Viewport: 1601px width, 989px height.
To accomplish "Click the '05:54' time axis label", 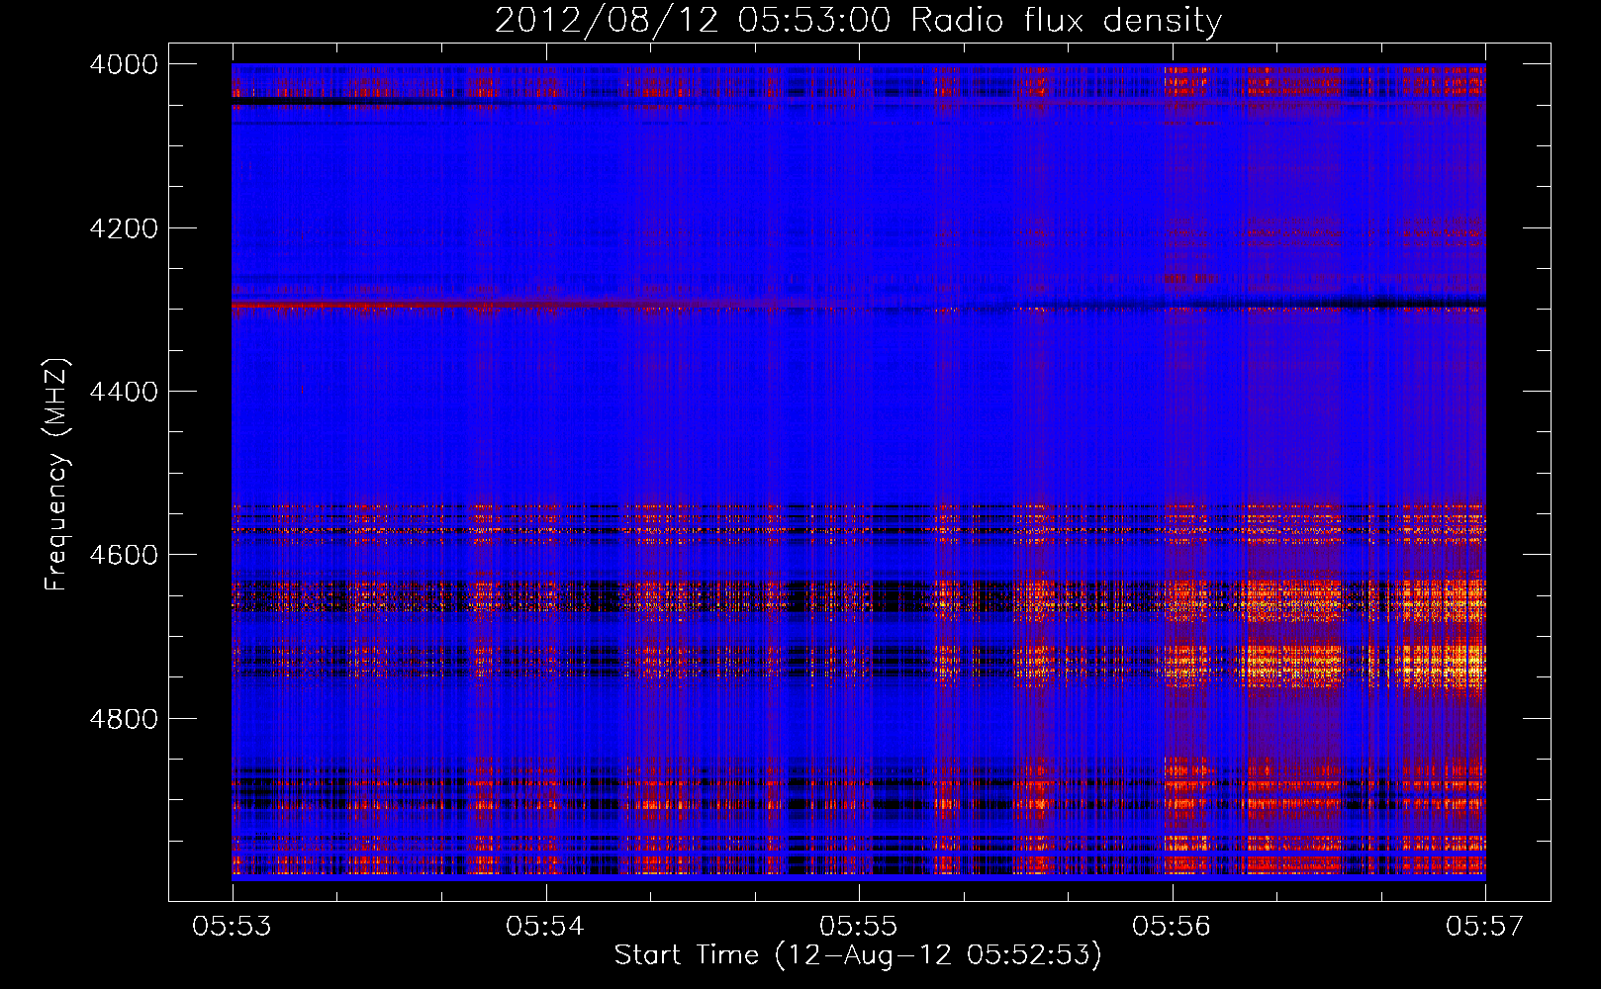I will click(545, 926).
